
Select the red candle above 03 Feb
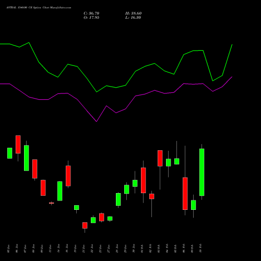pyautogui.click(x=160, y=158)
